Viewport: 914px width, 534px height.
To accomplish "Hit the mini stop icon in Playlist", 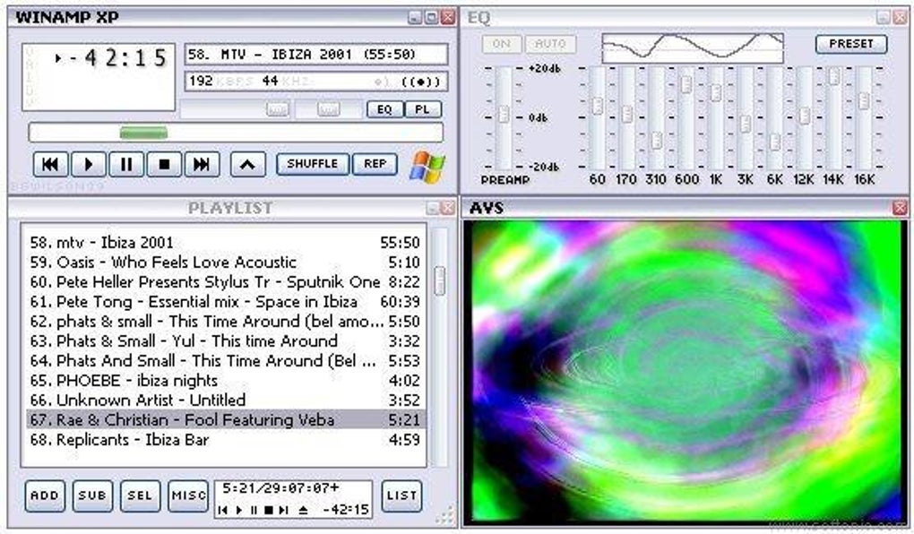I will click(x=268, y=510).
